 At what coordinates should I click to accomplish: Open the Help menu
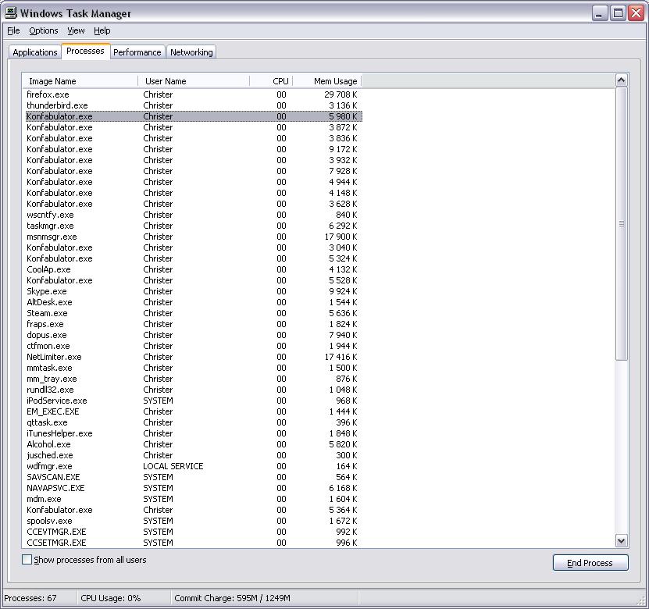coord(102,30)
